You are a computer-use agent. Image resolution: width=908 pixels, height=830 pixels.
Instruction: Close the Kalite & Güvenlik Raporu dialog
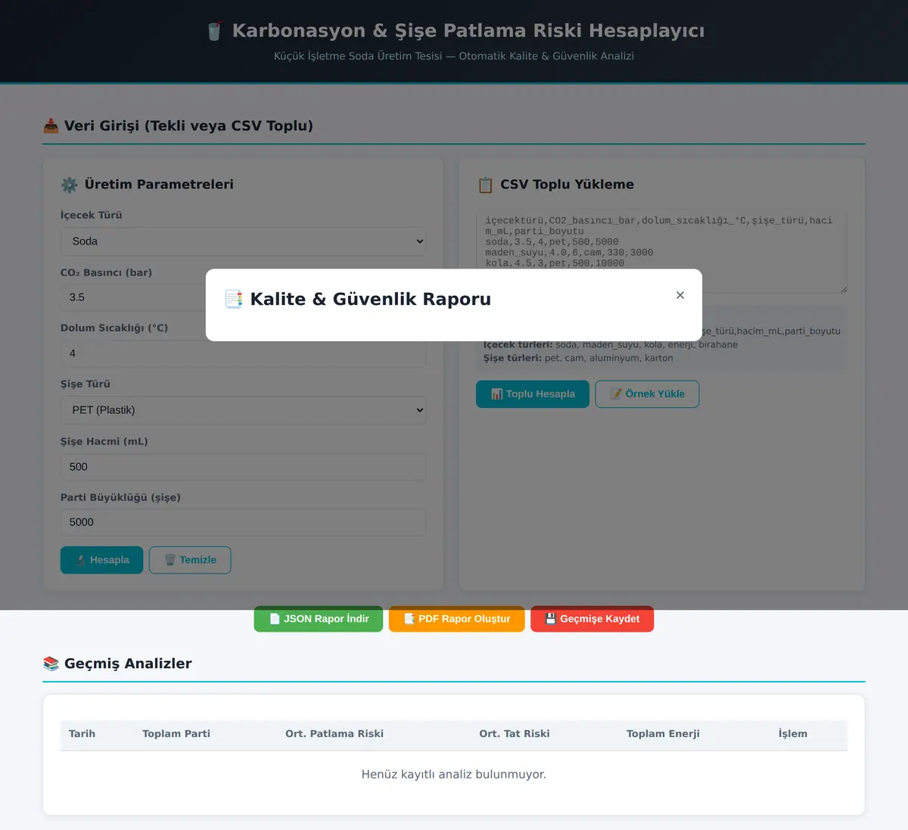coord(680,295)
